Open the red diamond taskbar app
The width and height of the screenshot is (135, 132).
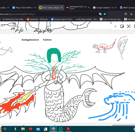30,129
